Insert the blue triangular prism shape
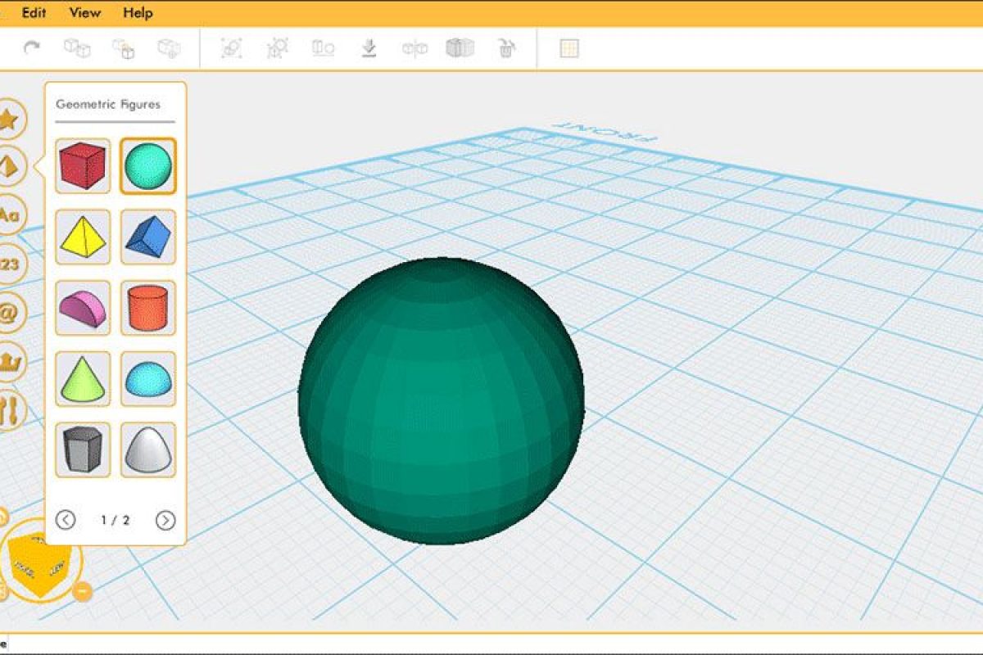This screenshot has width=983, height=655. click(148, 237)
